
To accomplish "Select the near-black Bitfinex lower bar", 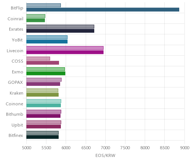I will (x=42, y=137).
